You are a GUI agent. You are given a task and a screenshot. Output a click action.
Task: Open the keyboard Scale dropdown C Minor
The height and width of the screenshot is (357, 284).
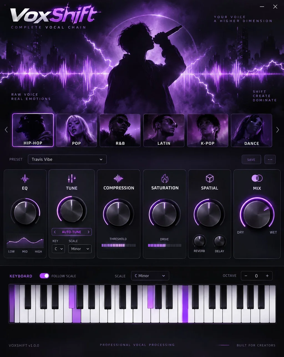[150, 276]
